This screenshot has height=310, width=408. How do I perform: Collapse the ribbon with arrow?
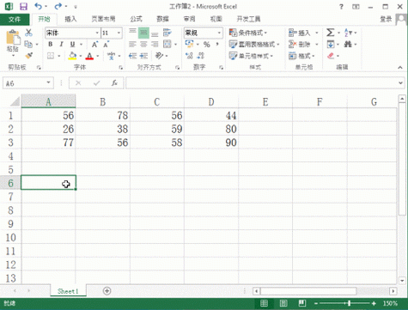click(x=400, y=68)
